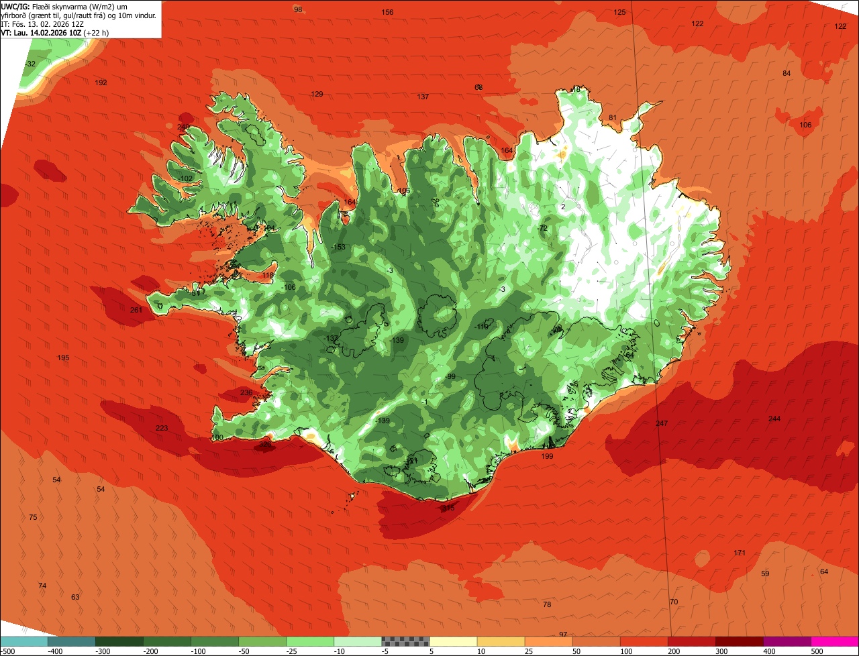This screenshot has width=859, height=656.
Task: Click the red swatch between 100 and 200
Action: click(x=644, y=641)
